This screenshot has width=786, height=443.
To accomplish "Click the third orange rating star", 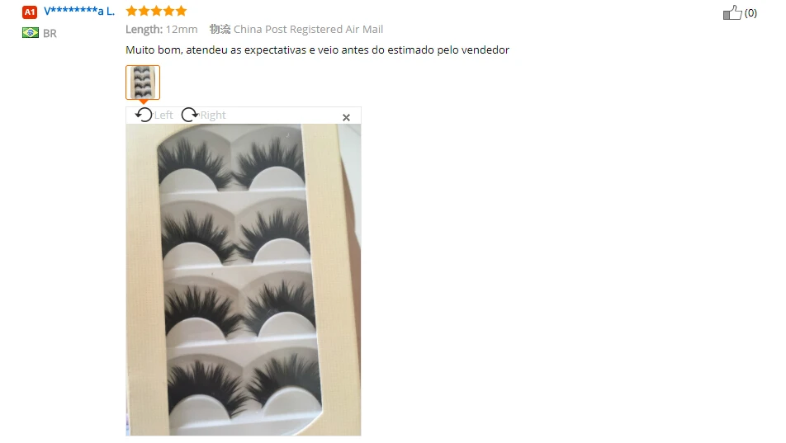I will pos(156,11).
